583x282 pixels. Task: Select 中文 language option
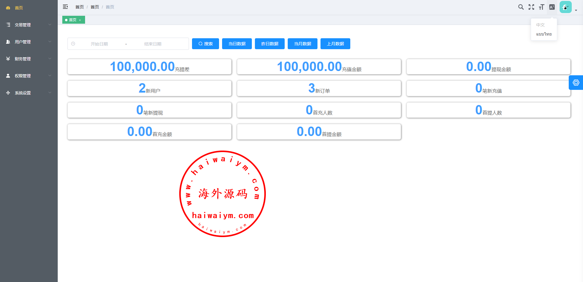540,25
